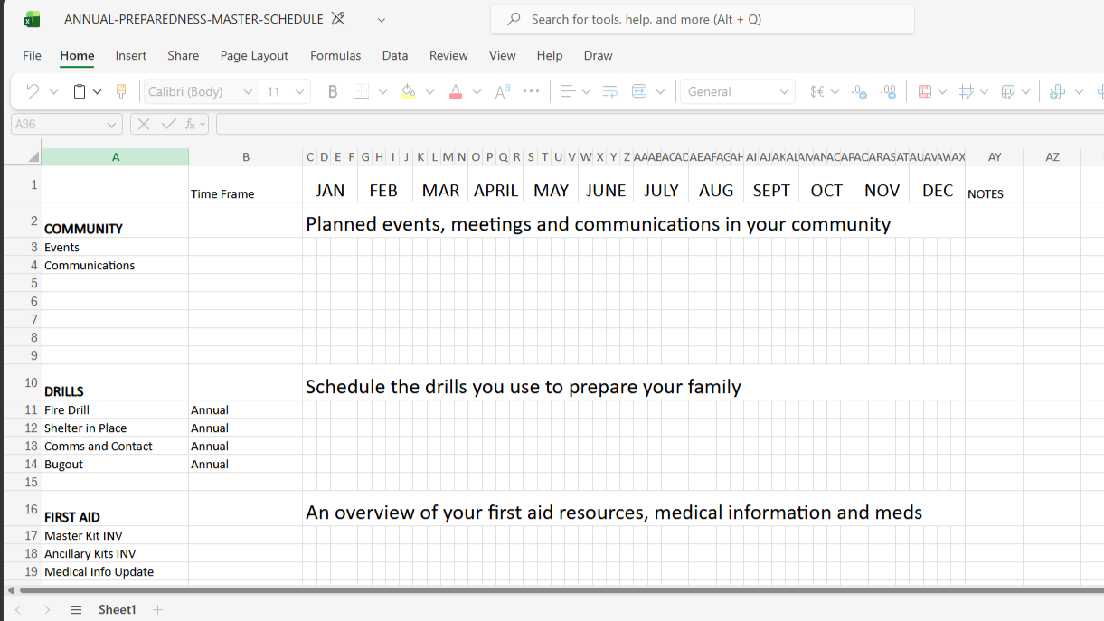Switch to the Insert tab
The image size is (1104, 621).
pos(131,55)
